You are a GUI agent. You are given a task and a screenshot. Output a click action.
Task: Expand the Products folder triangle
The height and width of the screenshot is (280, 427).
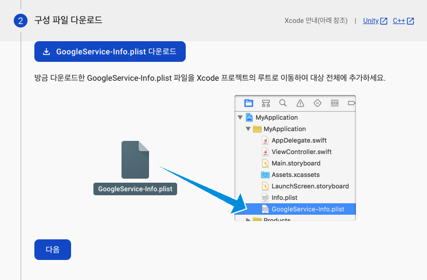248,219
